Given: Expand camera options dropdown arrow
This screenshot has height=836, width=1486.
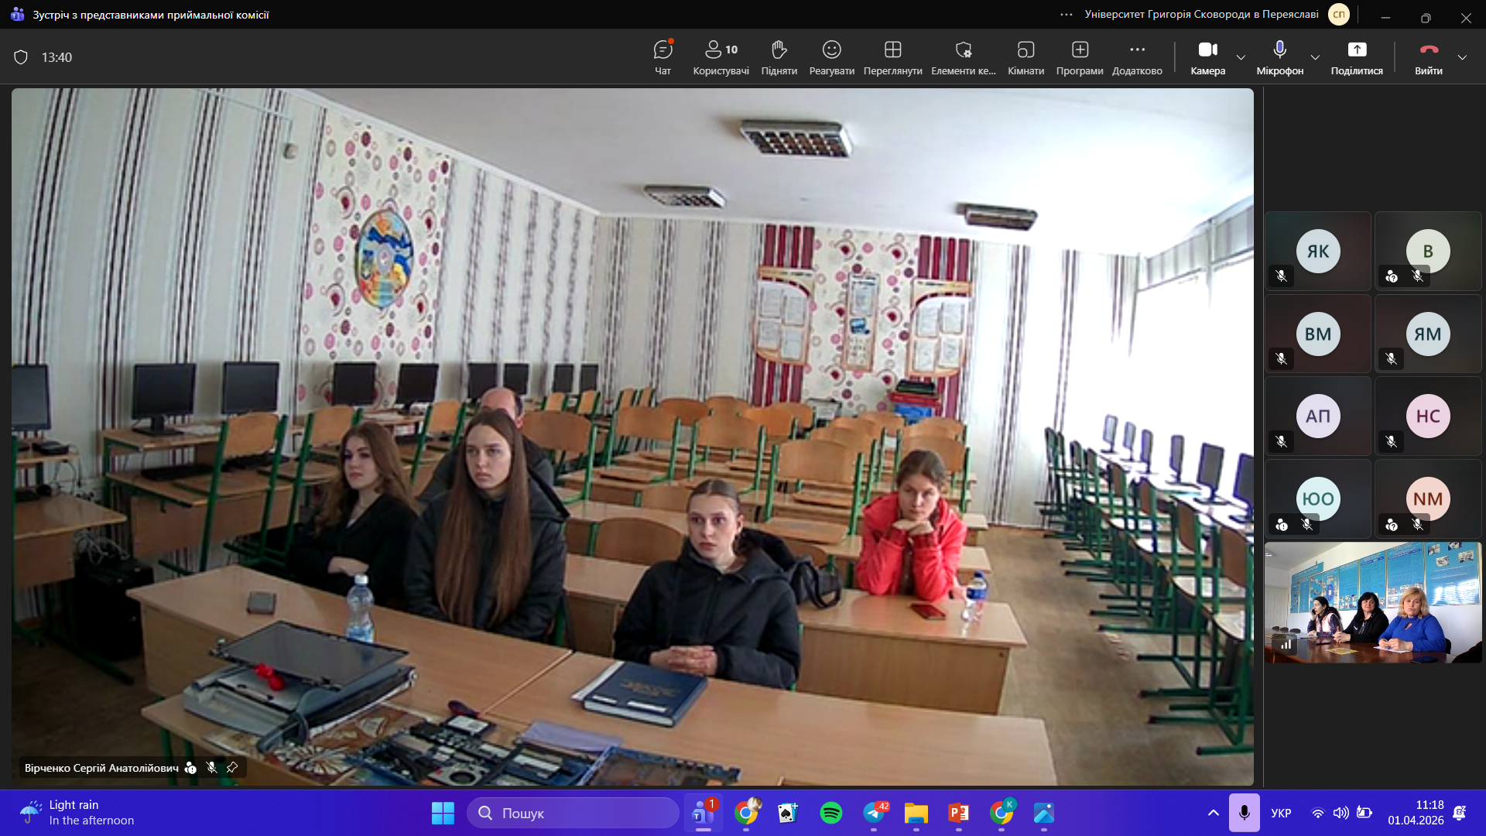Looking at the screenshot, I should pos(1241,57).
